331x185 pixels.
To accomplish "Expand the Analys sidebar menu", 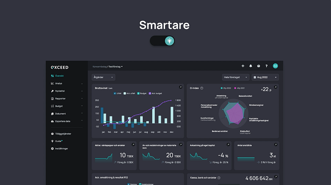I will pos(67,83).
